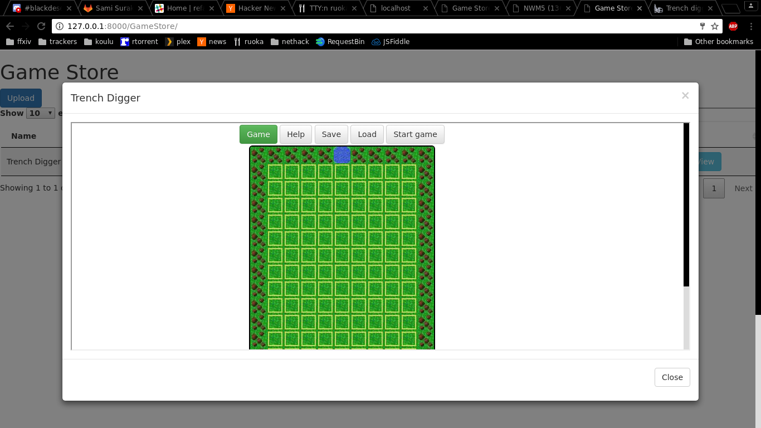
Task: Click the Start game button
Action: click(x=415, y=134)
